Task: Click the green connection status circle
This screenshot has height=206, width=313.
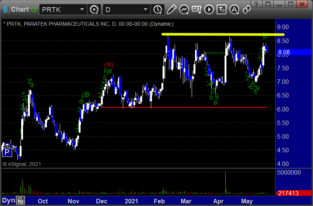Action: tap(34, 9)
